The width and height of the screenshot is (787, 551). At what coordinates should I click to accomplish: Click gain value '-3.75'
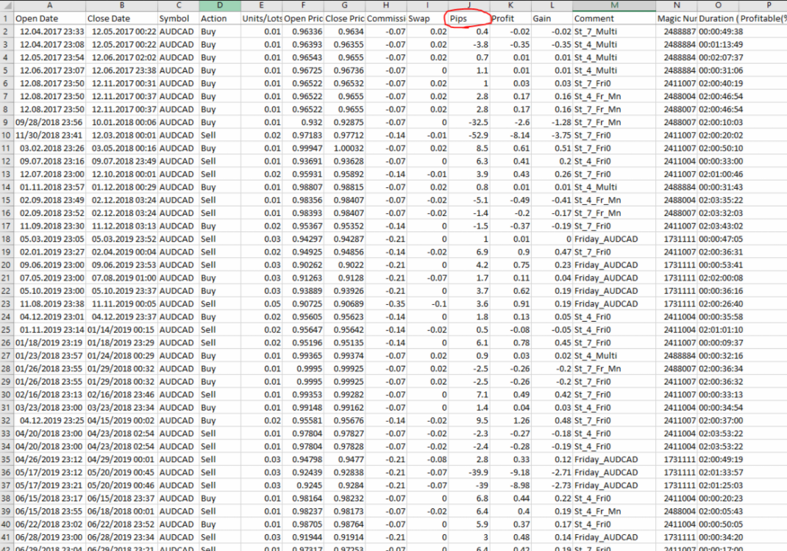pos(561,135)
